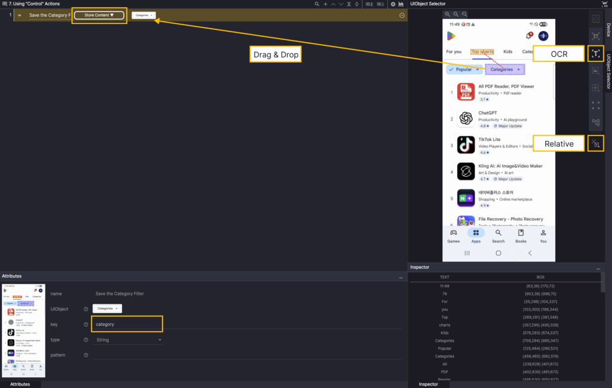Minimize the Attributes panel
Image resolution: width=612 pixels, height=388 pixels.
400,278
